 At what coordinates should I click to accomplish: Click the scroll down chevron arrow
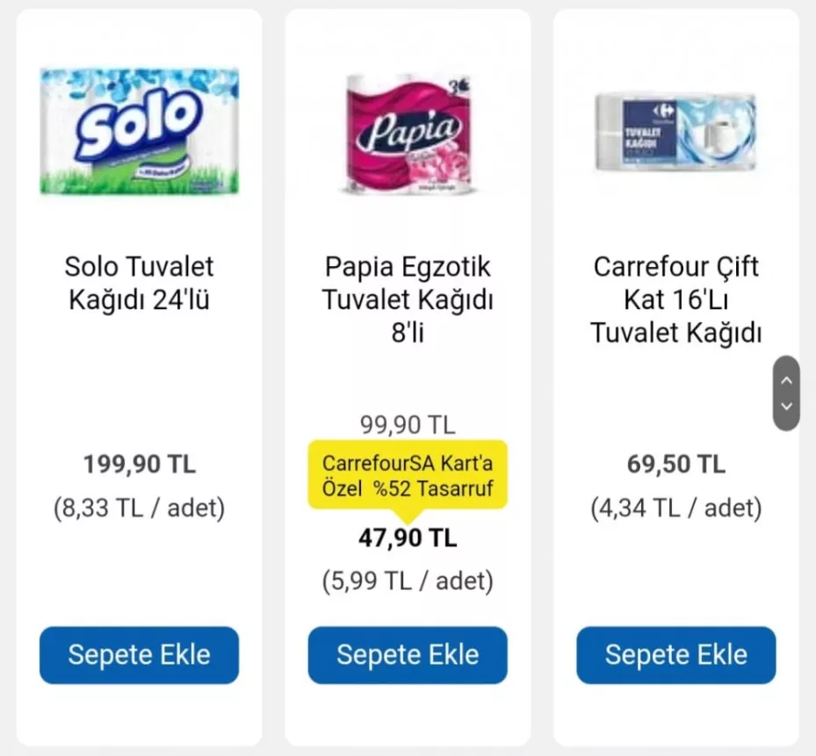[x=786, y=406]
